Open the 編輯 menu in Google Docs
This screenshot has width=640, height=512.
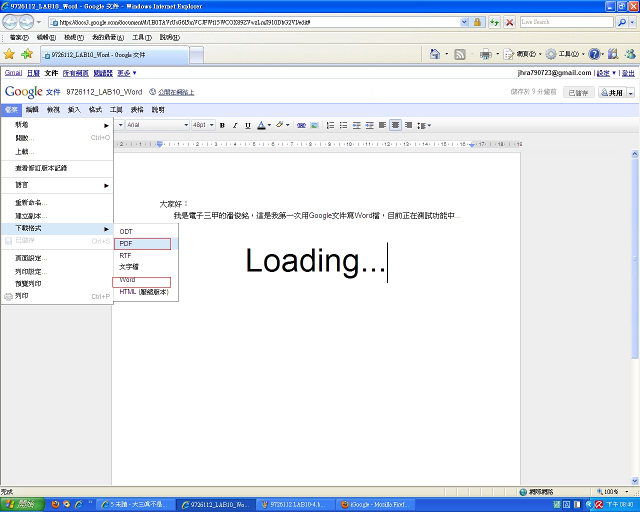tap(32, 109)
